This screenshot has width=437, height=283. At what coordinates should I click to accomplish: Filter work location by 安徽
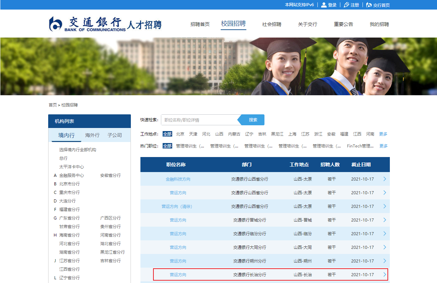tap(331, 134)
